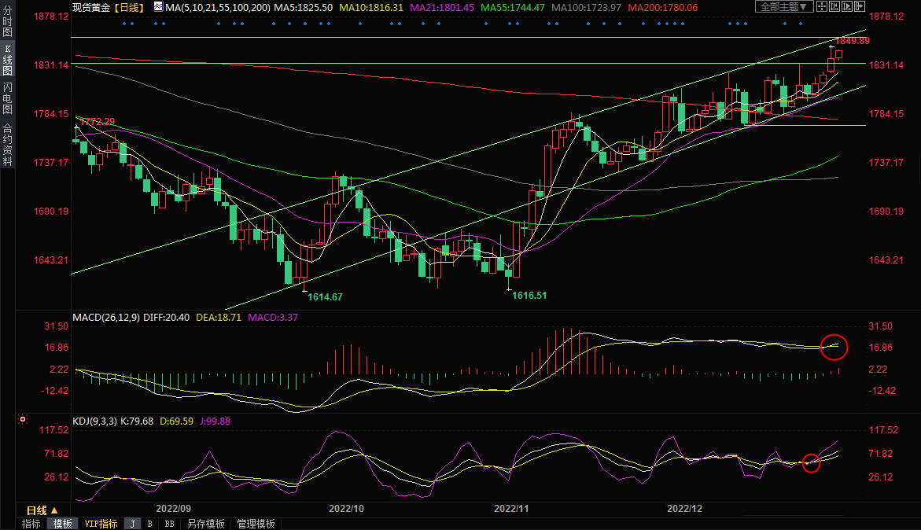The image size is (921, 530).
Task: Click the red circle marker on KDJ
Action: click(x=811, y=463)
